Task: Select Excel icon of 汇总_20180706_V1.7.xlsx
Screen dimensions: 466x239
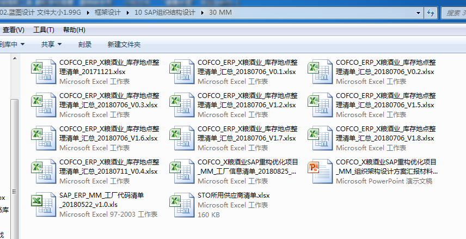Action: (182, 138)
